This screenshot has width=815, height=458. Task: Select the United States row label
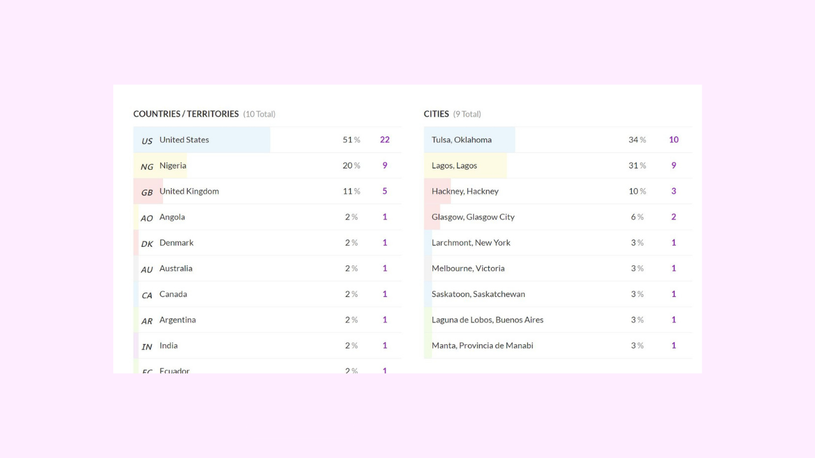click(x=184, y=140)
